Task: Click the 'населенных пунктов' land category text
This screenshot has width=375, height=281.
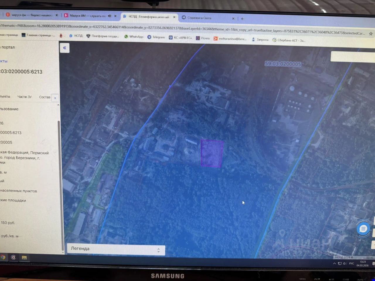Action: click(18, 191)
